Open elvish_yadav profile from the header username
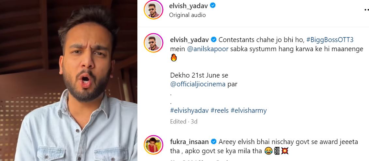Viewport: 369px width, 161px height. click(x=189, y=6)
